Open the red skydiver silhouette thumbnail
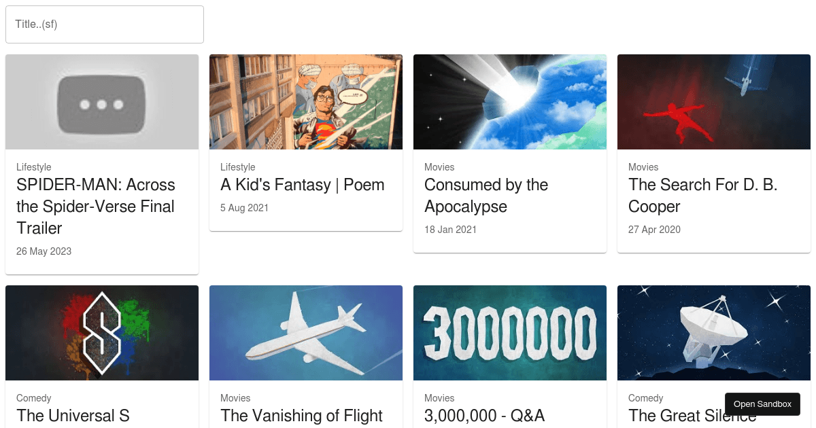This screenshot has height=428, width=816. [714, 102]
